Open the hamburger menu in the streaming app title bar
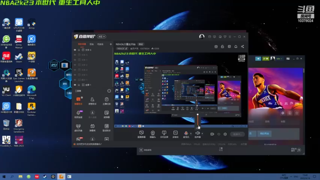The height and width of the screenshot is (180, 320). (x=230, y=37)
